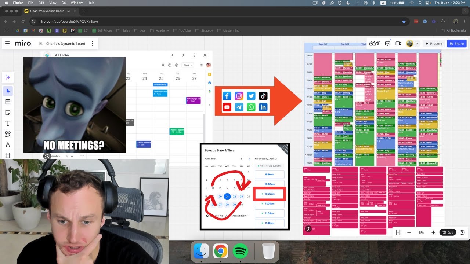
Task: Zoom out with the minus button
Action: click(x=409, y=232)
